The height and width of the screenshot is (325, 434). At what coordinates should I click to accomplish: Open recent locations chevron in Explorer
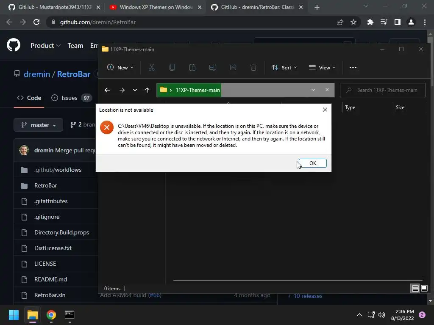[135, 90]
